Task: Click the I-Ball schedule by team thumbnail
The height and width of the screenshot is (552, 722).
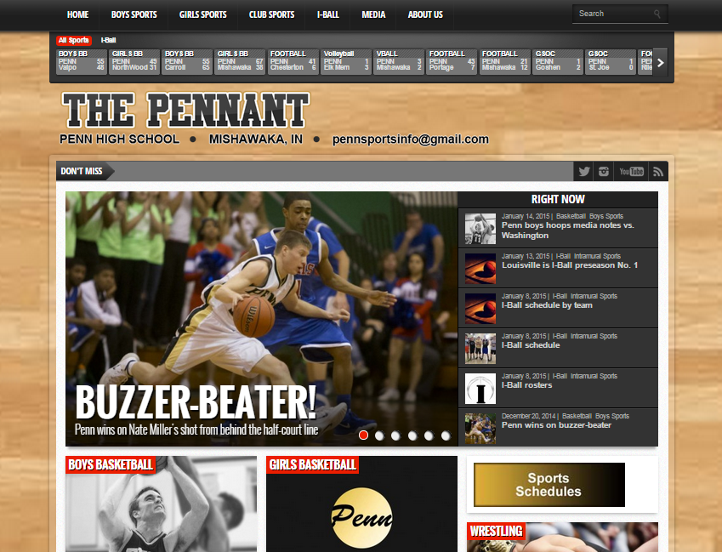Action: click(x=480, y=309)
